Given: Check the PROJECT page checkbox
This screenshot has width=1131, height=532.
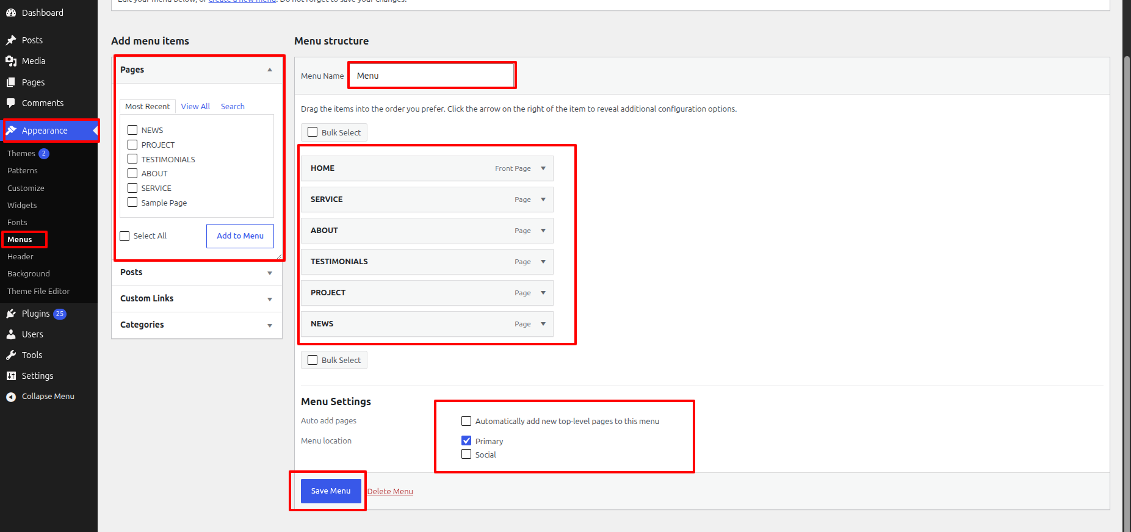Looking at the screenshot, I should pyautogui.click(x=132, y=145).
